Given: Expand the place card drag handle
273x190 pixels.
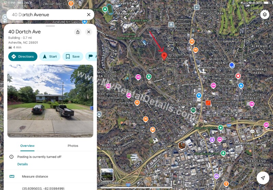Looking at the screenshot, I should tap(50, 26).
